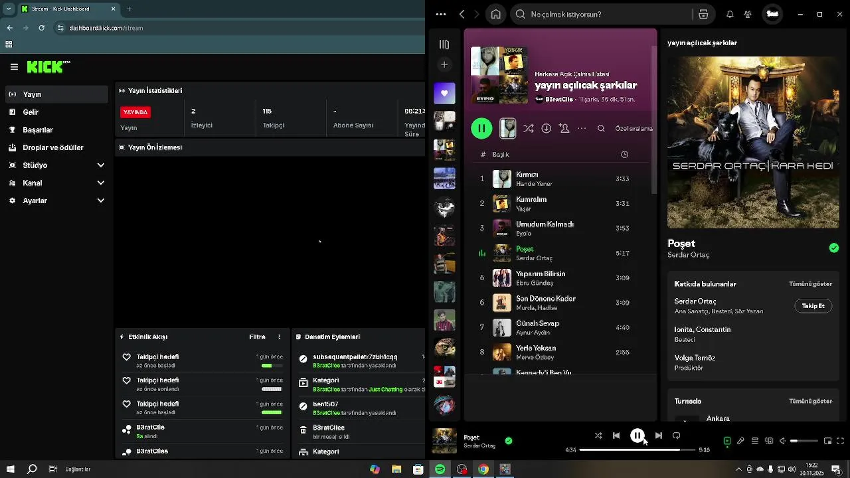Image resolution: width=850 pixels, height=478 pixels.
Task: Open the Spotify friend activity icon
Action: 748,14
